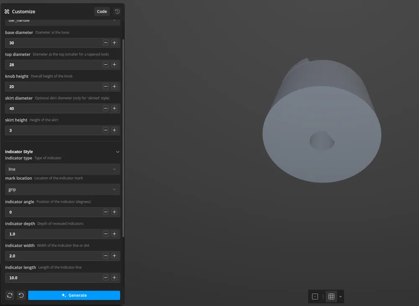Expand the grid options chevron
The height and width of the screenshot is (306, 419).
[x=340, y=297]
